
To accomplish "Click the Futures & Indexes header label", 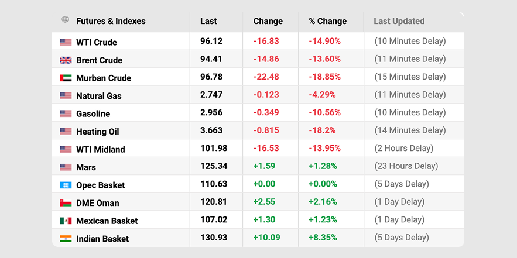I will 111,21.
